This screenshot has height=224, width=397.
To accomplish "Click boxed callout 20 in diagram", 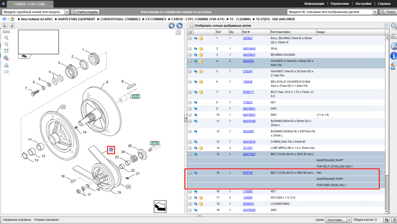I will click(x=129, y=187).
